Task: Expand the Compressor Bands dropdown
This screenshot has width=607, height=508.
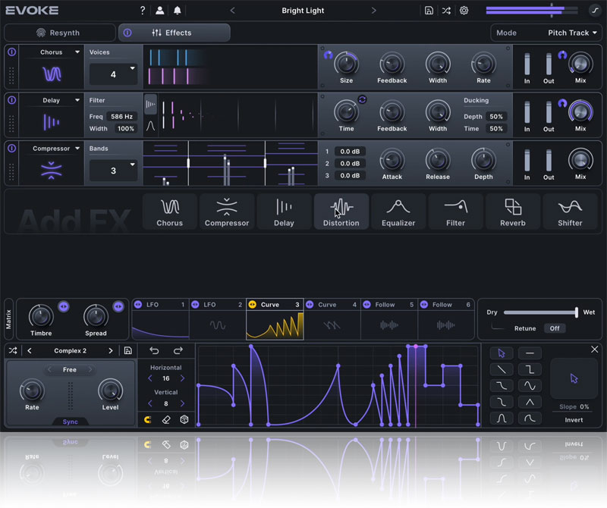Action: click(x=113, y=171)
